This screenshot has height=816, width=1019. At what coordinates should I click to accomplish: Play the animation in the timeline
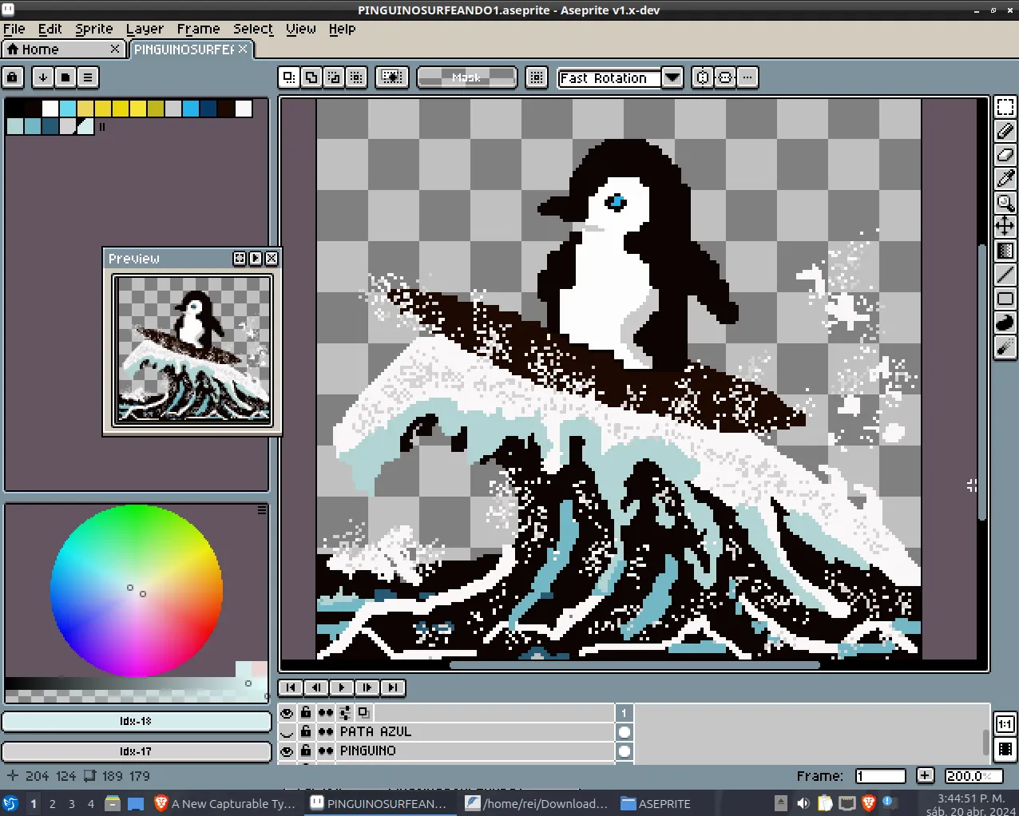[342, 687]
